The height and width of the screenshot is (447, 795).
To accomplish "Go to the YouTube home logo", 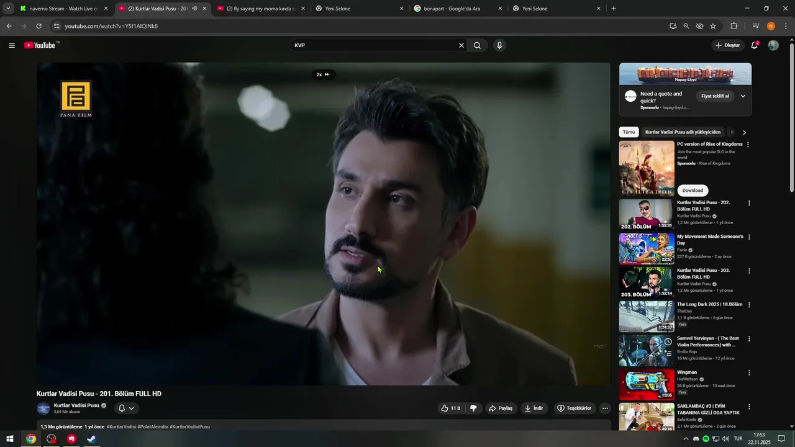I will tap(41, 45).
